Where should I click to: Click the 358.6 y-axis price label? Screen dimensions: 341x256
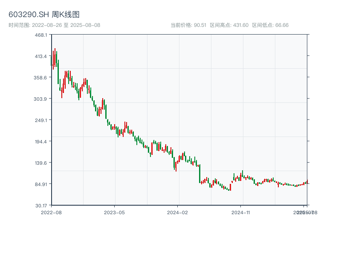pyautogui.click(x=41, y=78)
